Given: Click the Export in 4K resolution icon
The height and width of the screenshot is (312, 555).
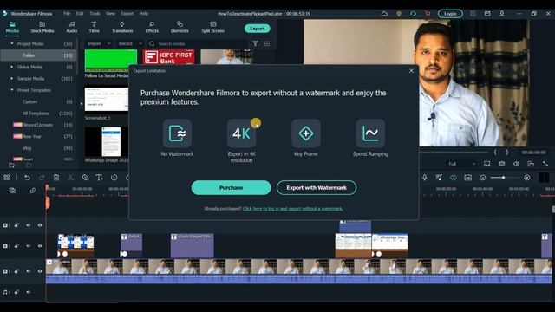Looking at the screenshot, I should (x=241, y=133).
